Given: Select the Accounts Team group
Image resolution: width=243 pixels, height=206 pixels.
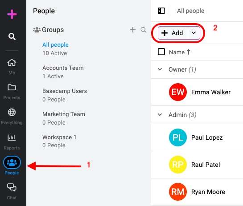Looking at the screenshot, I should pos(63,72).
